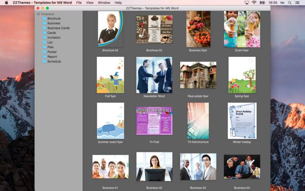Open the View menu
Viewport: 305px width, 191px height.
[x=90, y=3]
